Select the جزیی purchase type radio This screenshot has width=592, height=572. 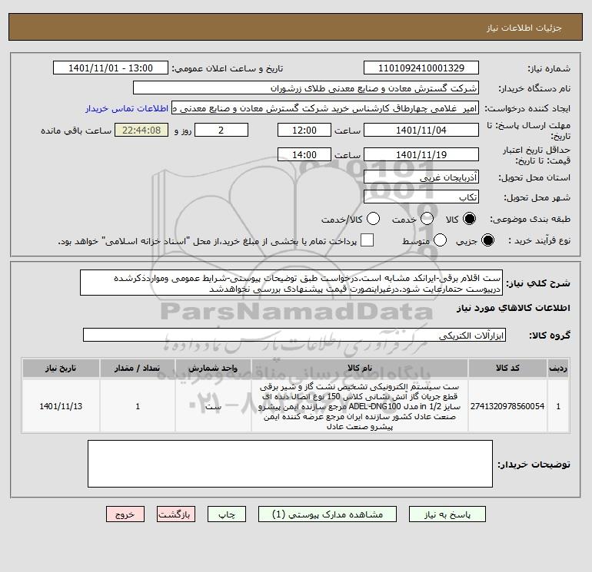pyautogui.click(x=487, y=240)
